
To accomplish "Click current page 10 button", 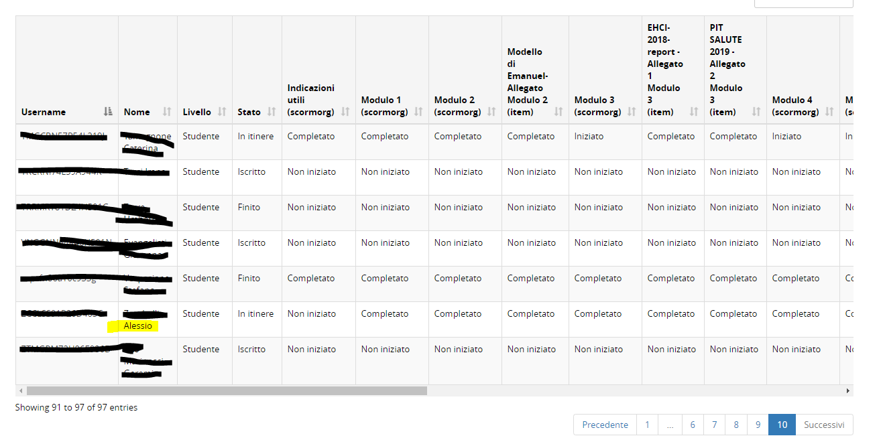I will pyautogui.click(x=782, y=425).
